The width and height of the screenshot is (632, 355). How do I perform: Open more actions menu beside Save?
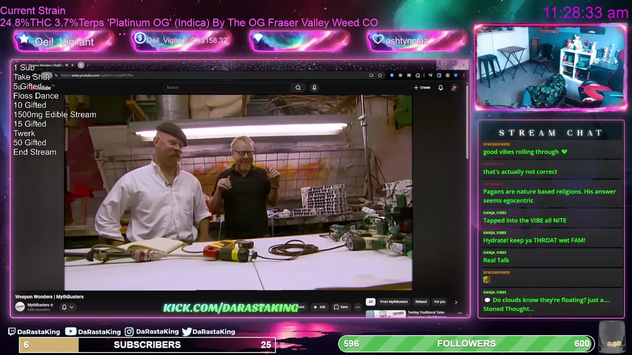point(357,307)
